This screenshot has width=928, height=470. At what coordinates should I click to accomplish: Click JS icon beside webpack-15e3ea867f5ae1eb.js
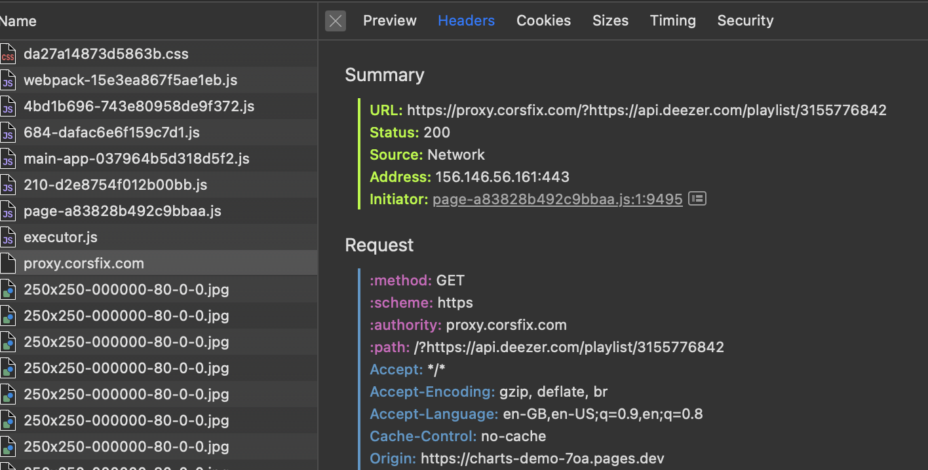click(8, 81)
